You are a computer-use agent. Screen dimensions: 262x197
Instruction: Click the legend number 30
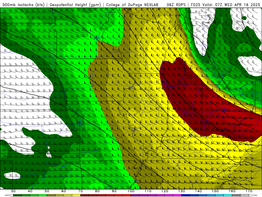click(13, 191)
